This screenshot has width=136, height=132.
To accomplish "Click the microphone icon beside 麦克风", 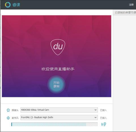I will point(8,118).
